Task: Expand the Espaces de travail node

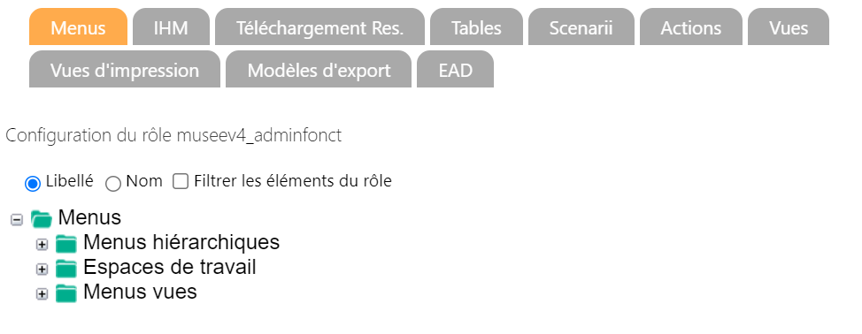Action: [x=42, y=269]
